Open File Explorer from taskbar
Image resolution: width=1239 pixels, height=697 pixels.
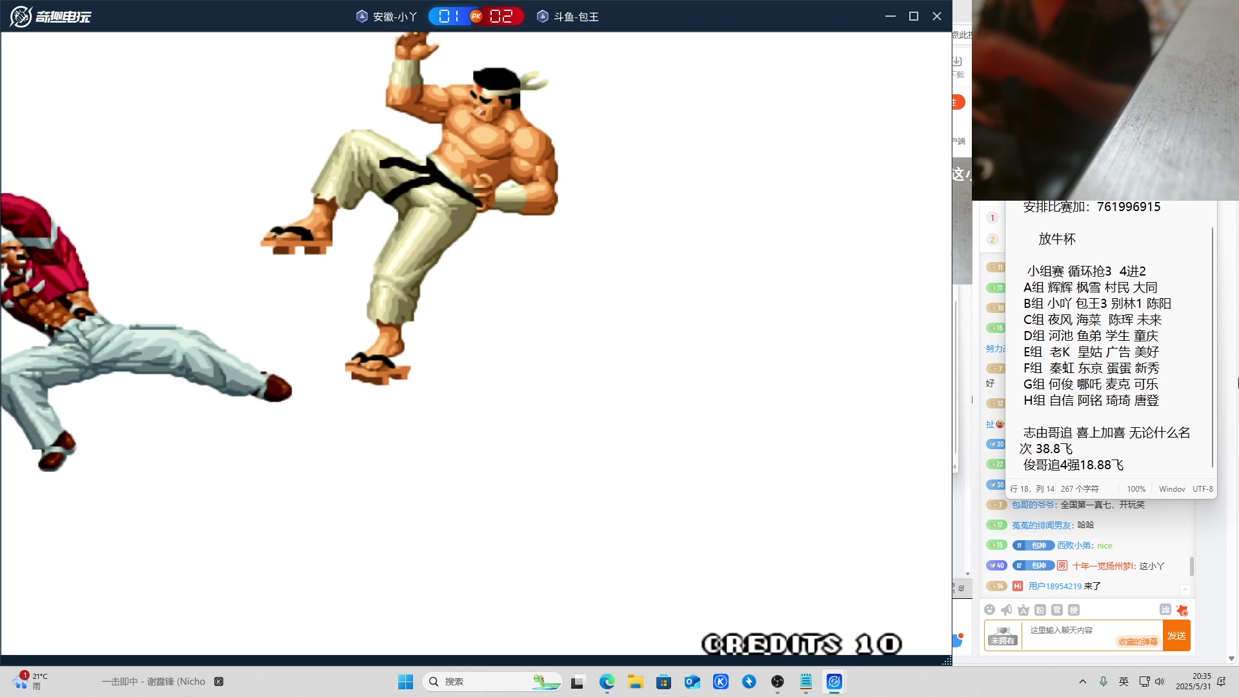(636, 682)
